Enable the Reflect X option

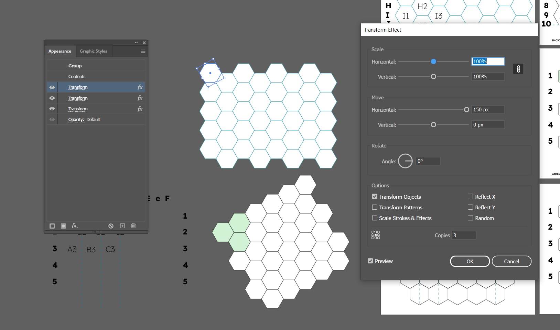coord(470,197)
